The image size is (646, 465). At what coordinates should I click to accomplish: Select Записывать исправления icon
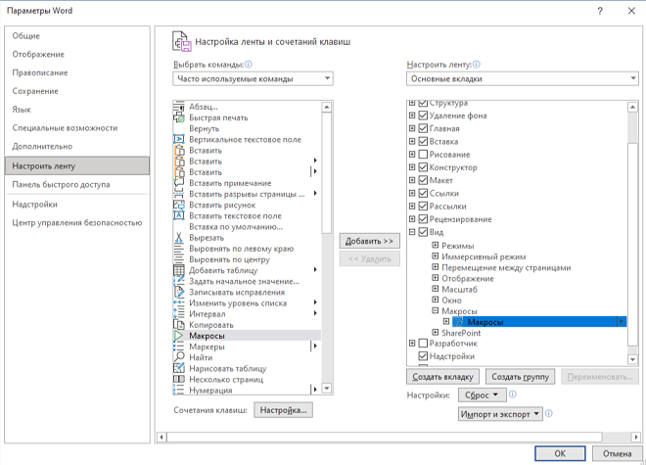tap(179, 292)
